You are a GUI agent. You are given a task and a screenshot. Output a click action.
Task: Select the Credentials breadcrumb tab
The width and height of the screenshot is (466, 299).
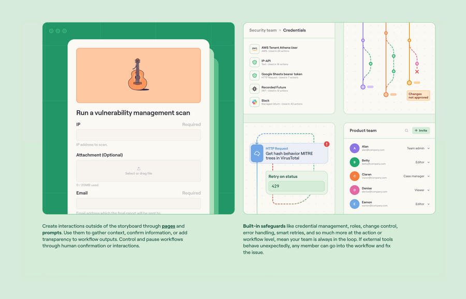[294, 31]
